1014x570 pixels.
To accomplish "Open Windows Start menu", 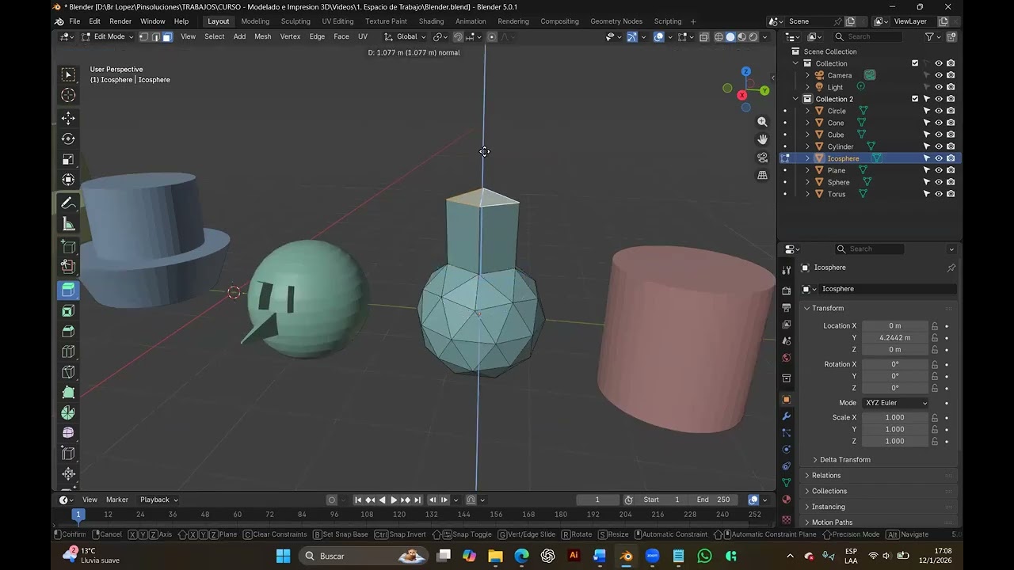I will pos(283,556).
